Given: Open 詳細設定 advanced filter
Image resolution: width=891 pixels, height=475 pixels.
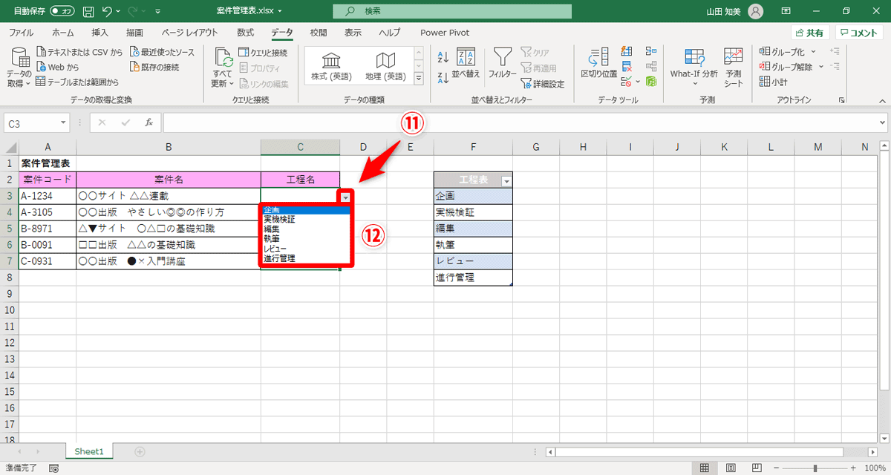Looking at the screenshot, I should pos(543,84).
